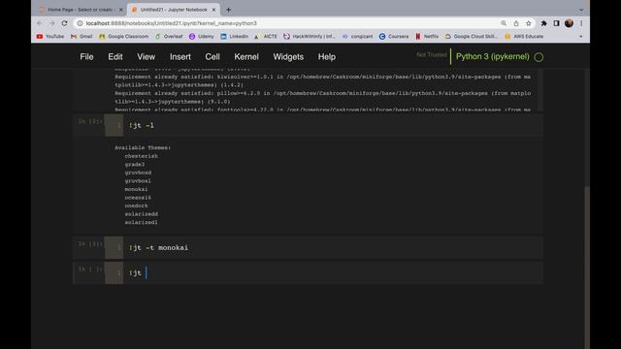The height and width of the screenshot is (349, 621).
Task: Go back with the browser back arrow
Action: point(39,23)
